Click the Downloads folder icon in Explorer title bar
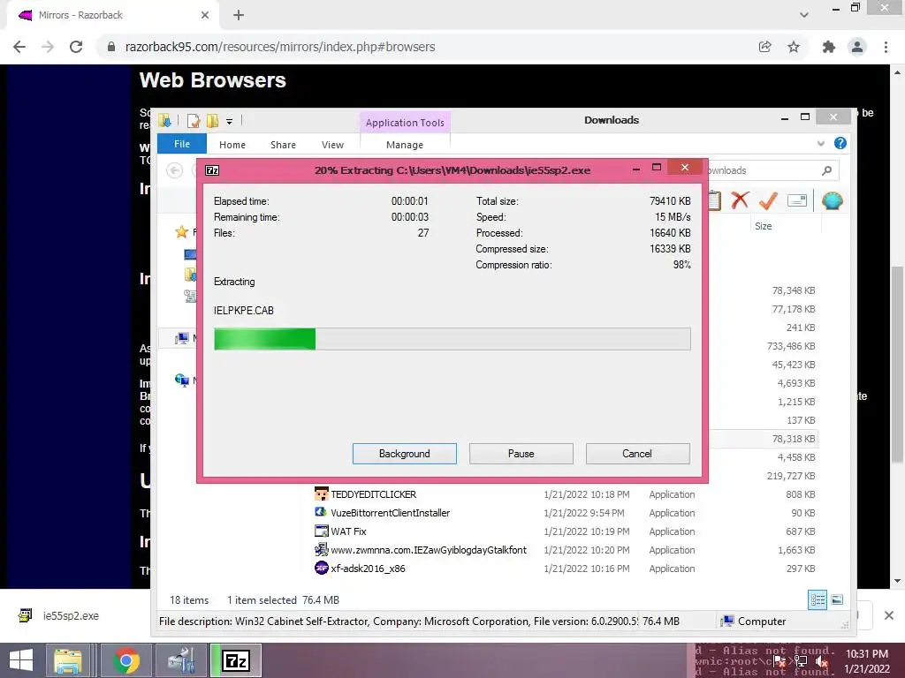Image resolution: width=905 pixels, height=678 pixels. [165, 120]
